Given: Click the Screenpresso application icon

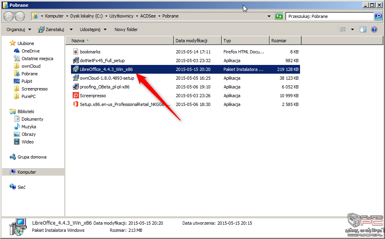Looking at the screenshot, I should pyautogui.click(x=76, y=96).
